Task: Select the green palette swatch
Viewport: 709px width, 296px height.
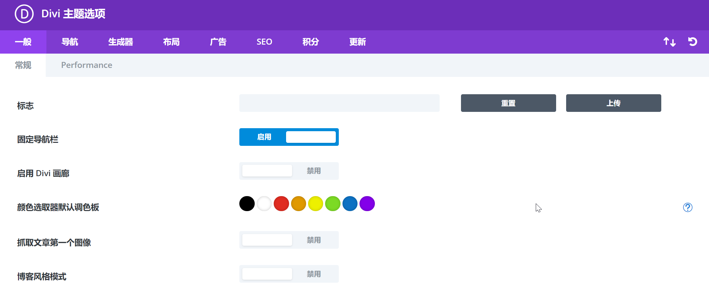Action: coord(333,204)
